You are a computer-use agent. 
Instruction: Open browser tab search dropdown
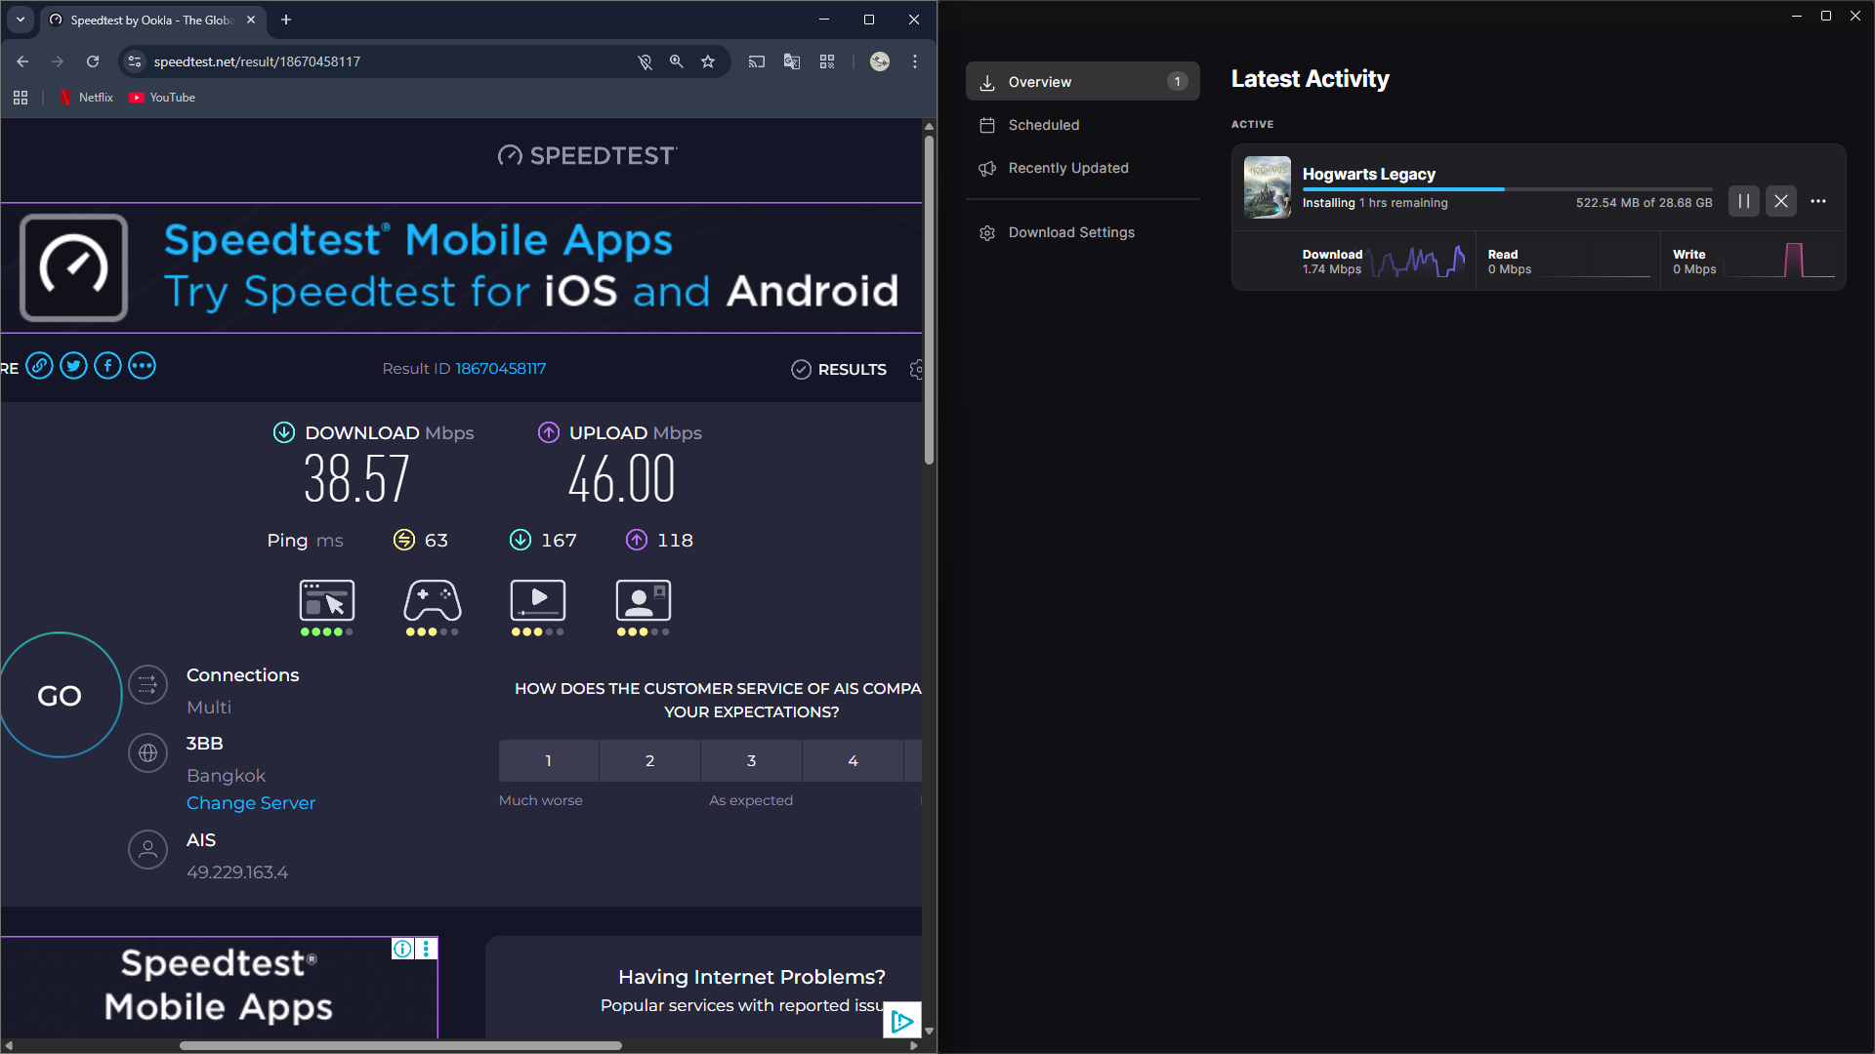click(x=21, y=20)
